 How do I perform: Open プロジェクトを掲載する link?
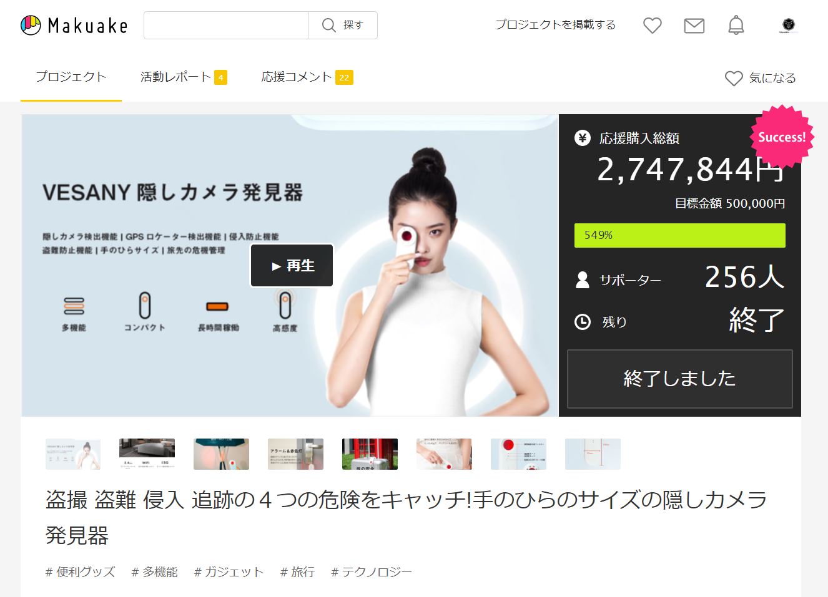pyautogui.click(x=555, y=25)
